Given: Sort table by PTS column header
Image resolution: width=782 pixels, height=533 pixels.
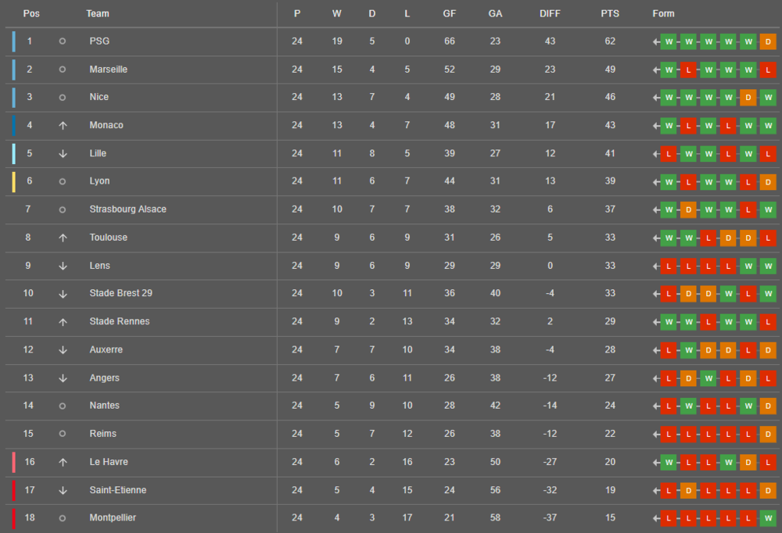Looking at the screenshot, I should (x=609, y=13).
